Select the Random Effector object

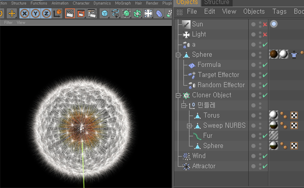coord(221,85)
